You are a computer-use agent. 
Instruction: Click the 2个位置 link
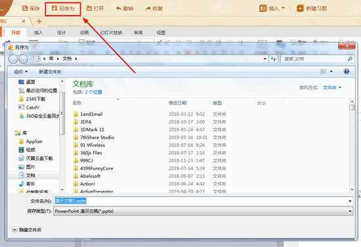click(94, 92)
